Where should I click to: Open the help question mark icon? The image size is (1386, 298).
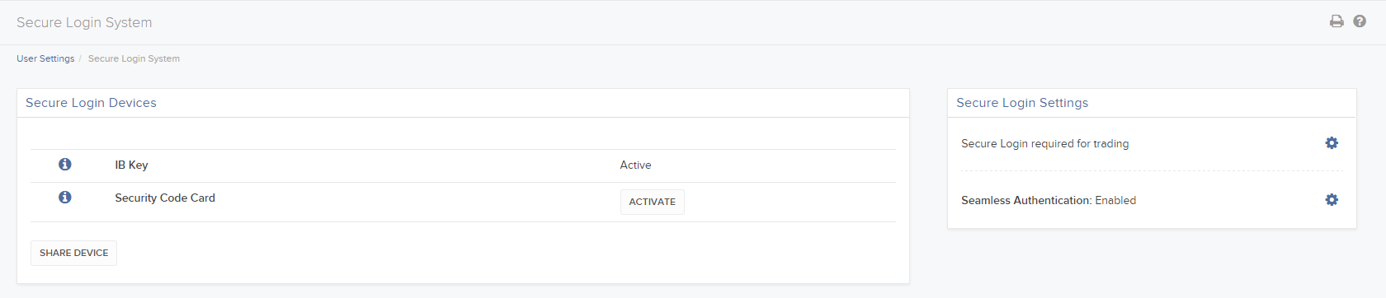point(1360,21)
